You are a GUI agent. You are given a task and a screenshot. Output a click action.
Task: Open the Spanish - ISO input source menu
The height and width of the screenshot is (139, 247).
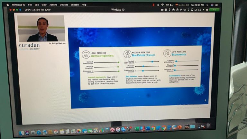point(182,5)
